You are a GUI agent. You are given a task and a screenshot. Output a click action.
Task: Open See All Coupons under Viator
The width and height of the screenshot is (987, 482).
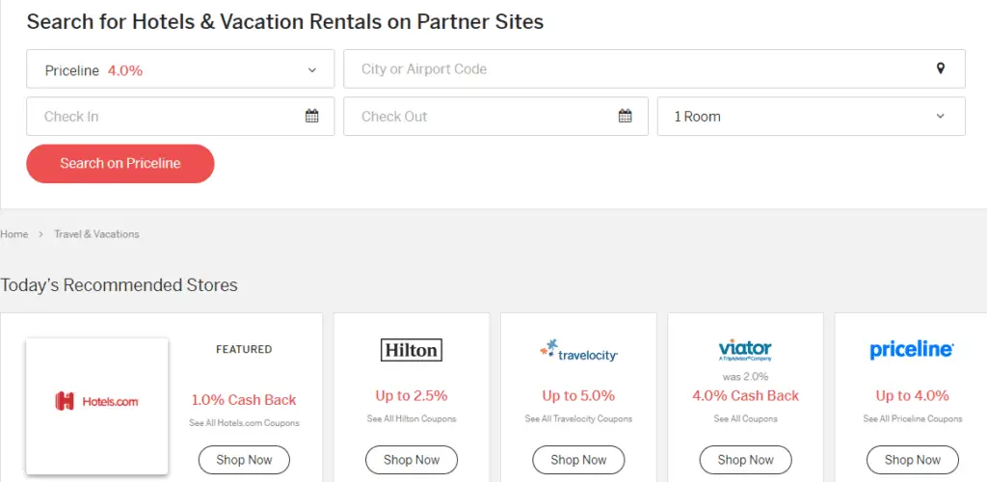tap(745, 418)
